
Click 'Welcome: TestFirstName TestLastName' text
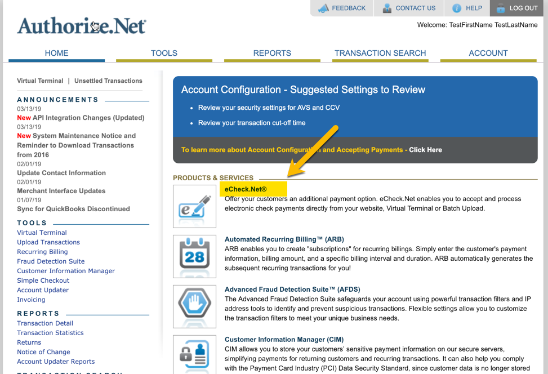[478, 25]
